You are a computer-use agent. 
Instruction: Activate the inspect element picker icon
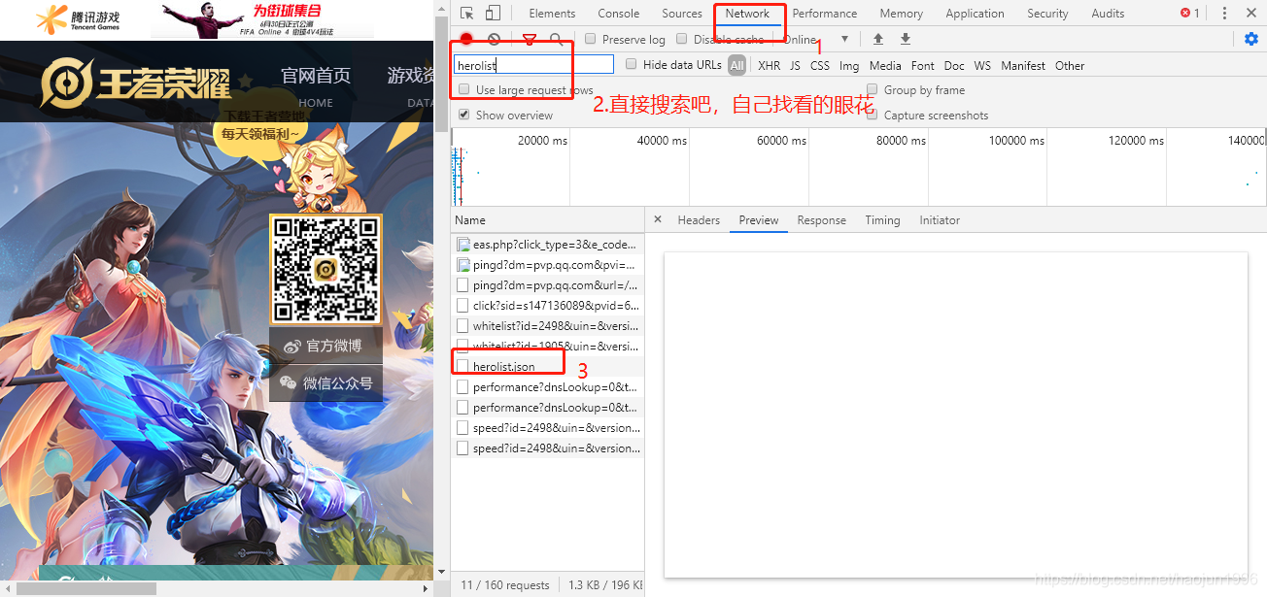[x=467, y=14]
